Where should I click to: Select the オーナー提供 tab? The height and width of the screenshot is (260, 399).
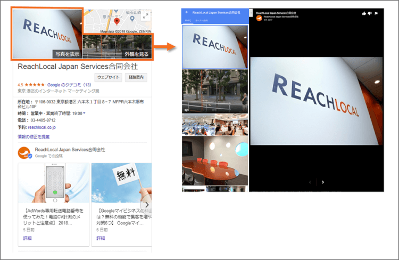tap(201, 20)
